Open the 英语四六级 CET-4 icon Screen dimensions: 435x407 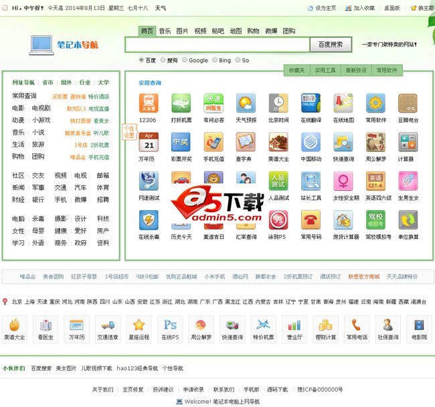click(375, 181)
